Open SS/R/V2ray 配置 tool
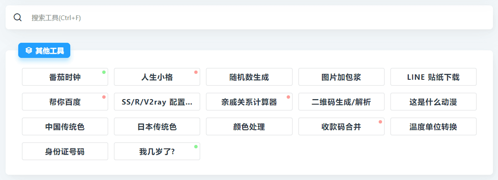Viewport: 498px width, 180px height. coord(157,102)
